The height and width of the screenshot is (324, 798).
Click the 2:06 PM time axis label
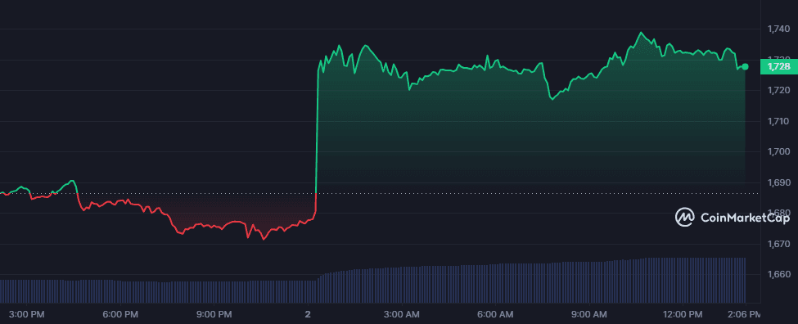(745, 314)
